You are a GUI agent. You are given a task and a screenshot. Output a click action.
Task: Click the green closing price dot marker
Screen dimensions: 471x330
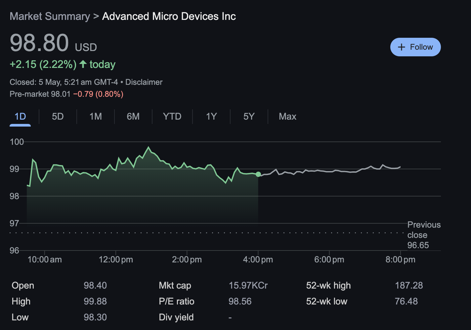tap(258, 174)
